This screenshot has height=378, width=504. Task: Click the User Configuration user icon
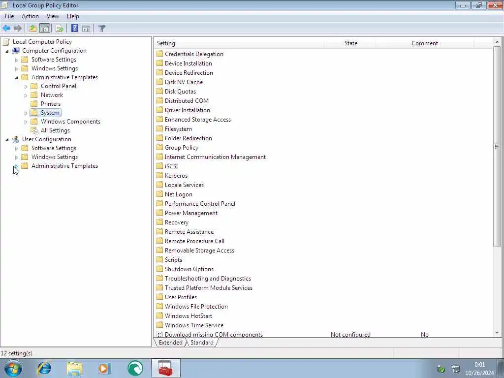click(16, 139)
